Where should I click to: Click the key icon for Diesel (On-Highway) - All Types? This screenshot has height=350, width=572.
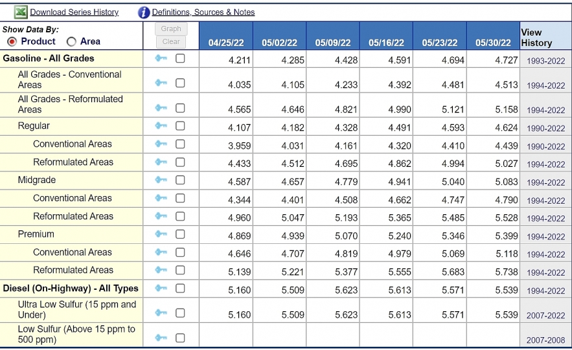coord(161,289)
